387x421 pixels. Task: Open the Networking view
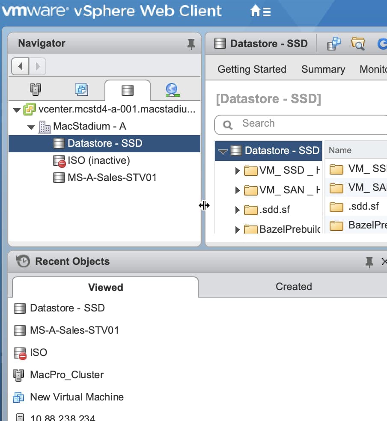pos(172,89)
